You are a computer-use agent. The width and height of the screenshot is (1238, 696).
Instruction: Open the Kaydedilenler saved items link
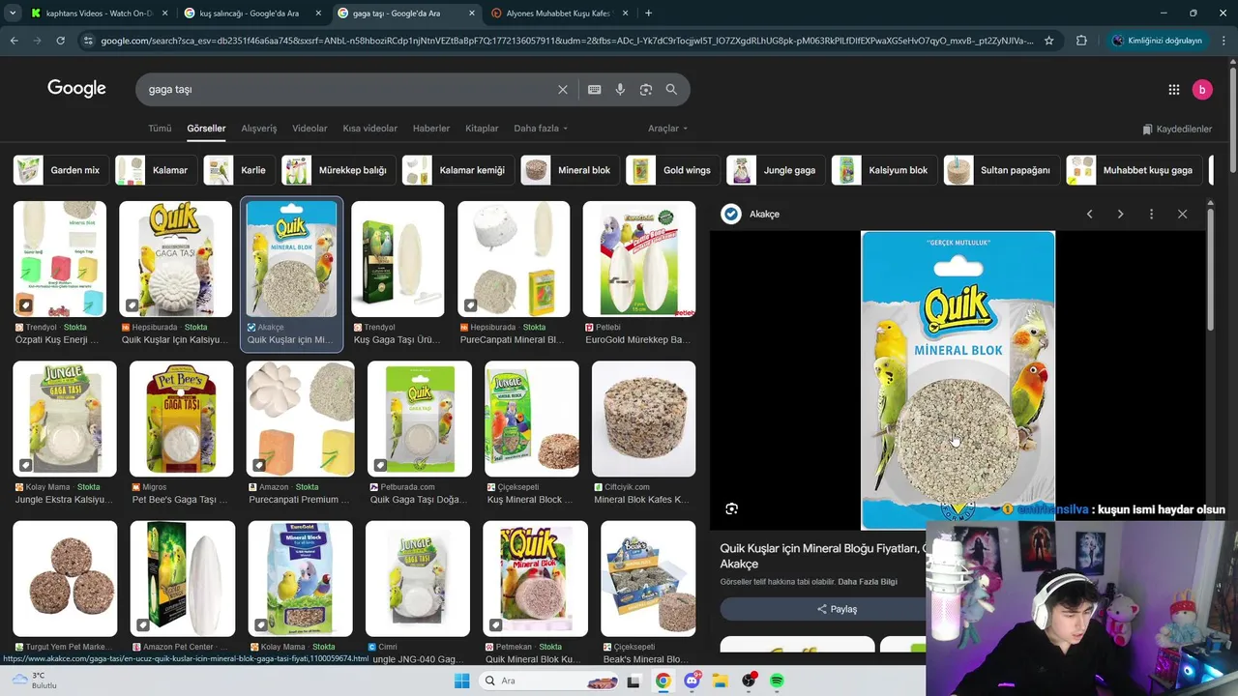(x=1177, y=129)
